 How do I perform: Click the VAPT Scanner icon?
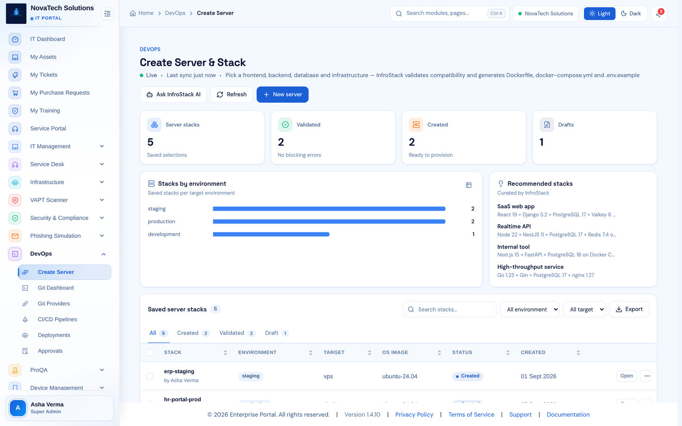15,200
